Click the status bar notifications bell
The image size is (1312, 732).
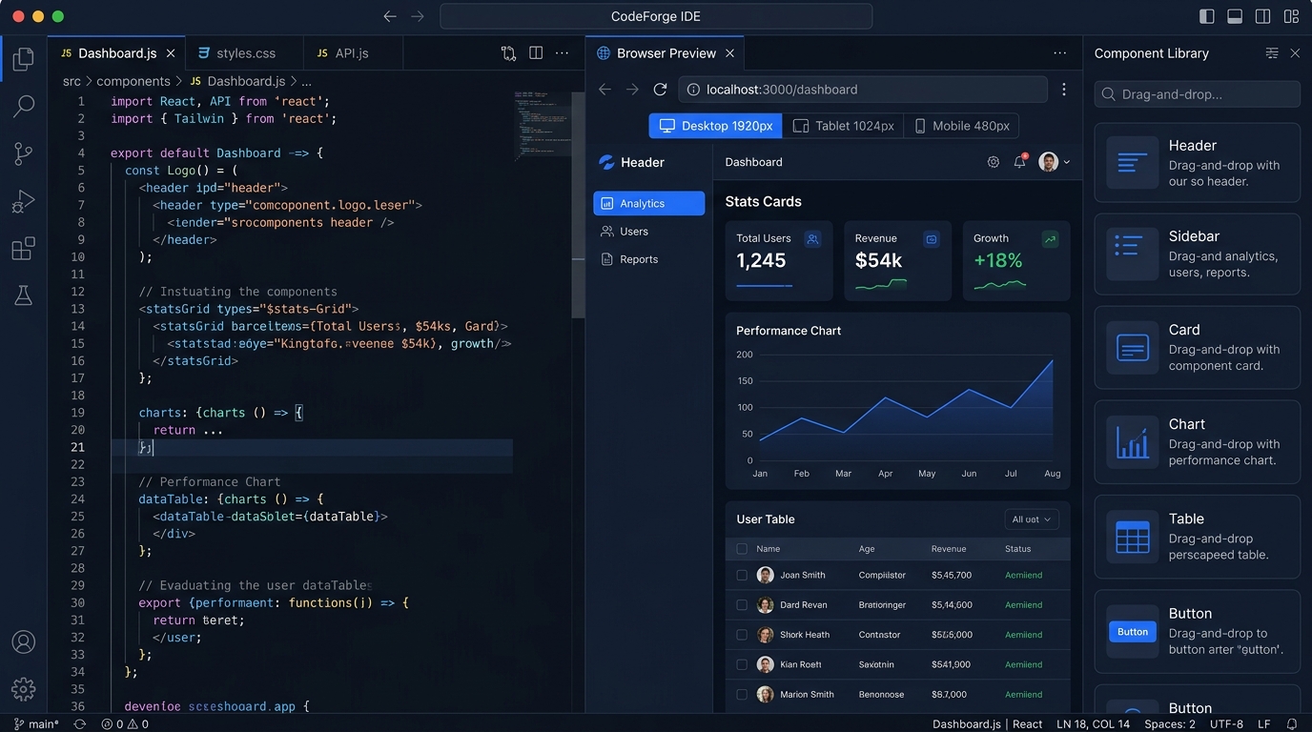click(1292, 724)
